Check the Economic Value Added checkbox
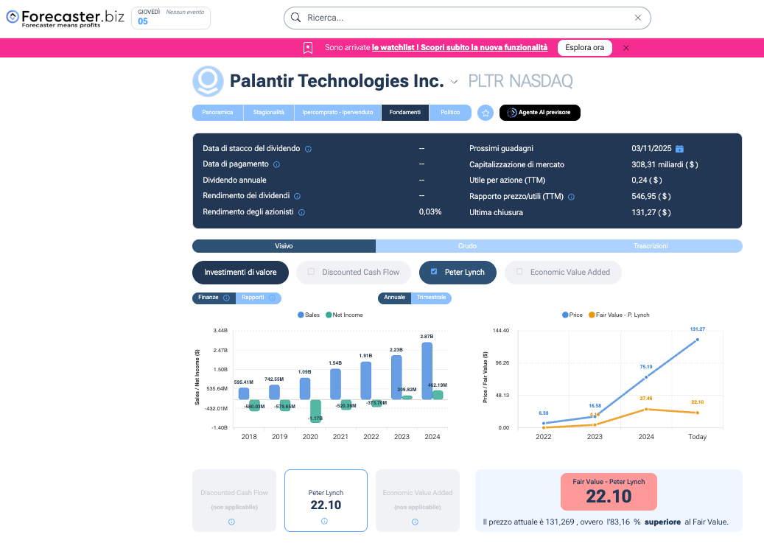764x543 pixels. (519, 272)
